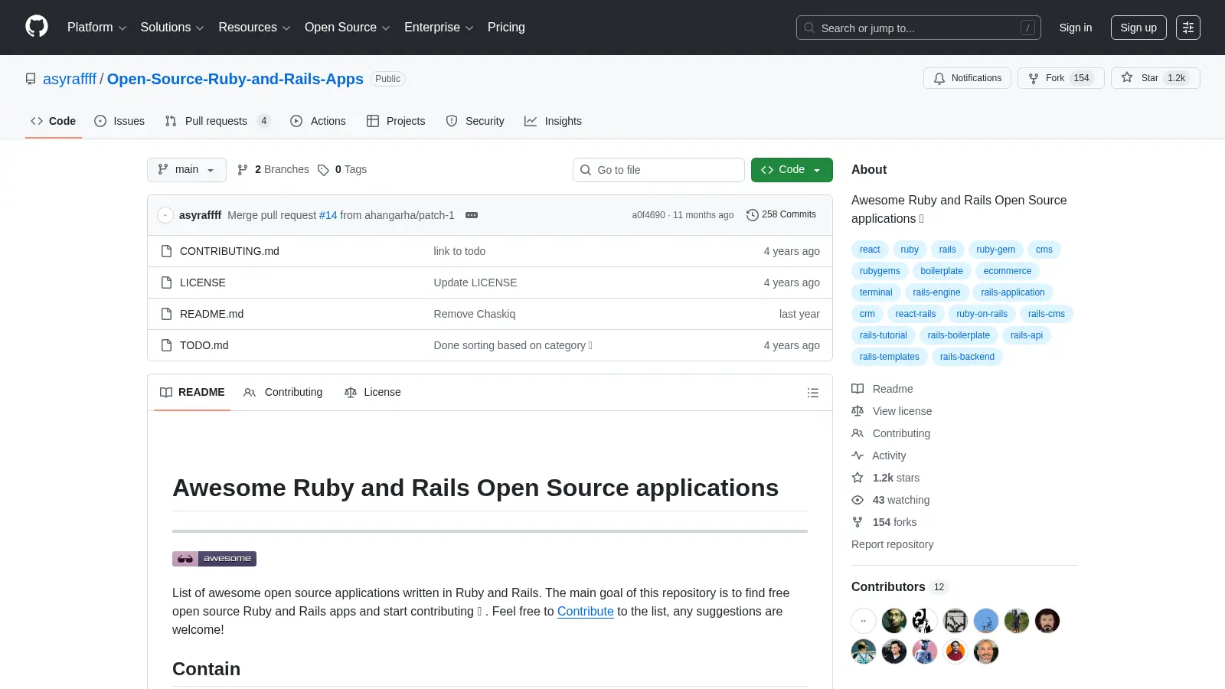Screen dimensions: 1225x689
Task: Open Open-Source-Ruby-and-Rails-Apps repo link
Action: [235, 79]
